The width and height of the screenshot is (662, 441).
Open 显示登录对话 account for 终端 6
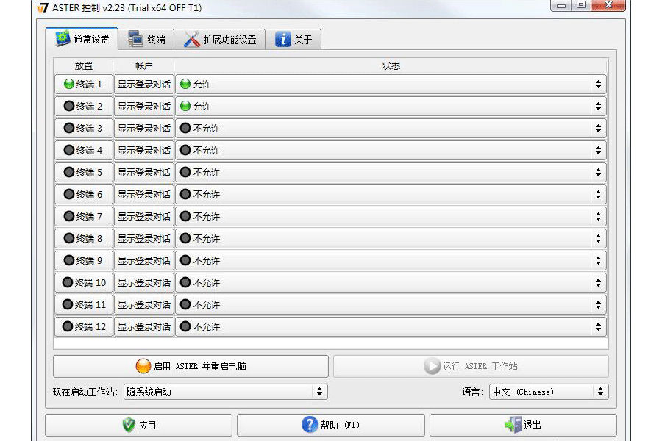tap(144, 194)
